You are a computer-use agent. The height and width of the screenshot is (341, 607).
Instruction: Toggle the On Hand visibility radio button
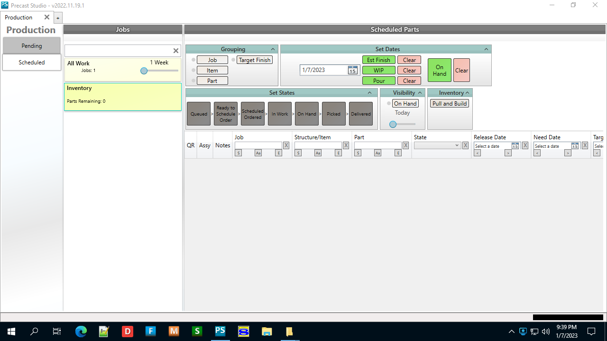(x=389, y=104)
